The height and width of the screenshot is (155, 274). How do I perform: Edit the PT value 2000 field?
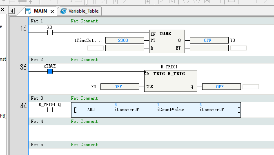(125, 40)
